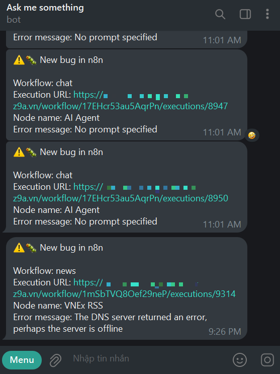Screen dimensions: 280x374
Task: Open news workflow execution link 9314
Action: click(x=124, y=294)
